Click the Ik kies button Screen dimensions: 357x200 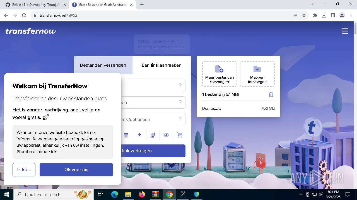click(24, 169)
